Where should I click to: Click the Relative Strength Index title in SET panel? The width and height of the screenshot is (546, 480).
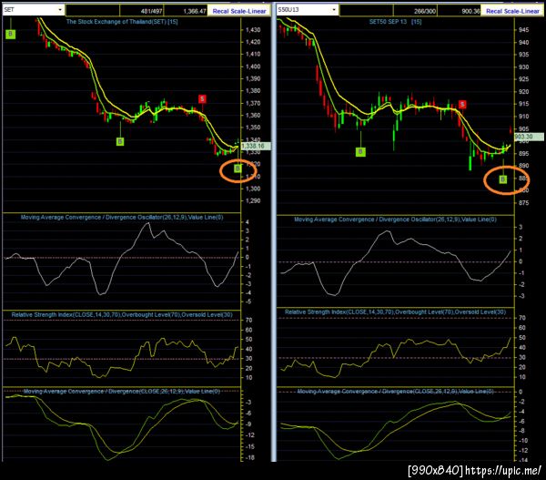point(122,315)
